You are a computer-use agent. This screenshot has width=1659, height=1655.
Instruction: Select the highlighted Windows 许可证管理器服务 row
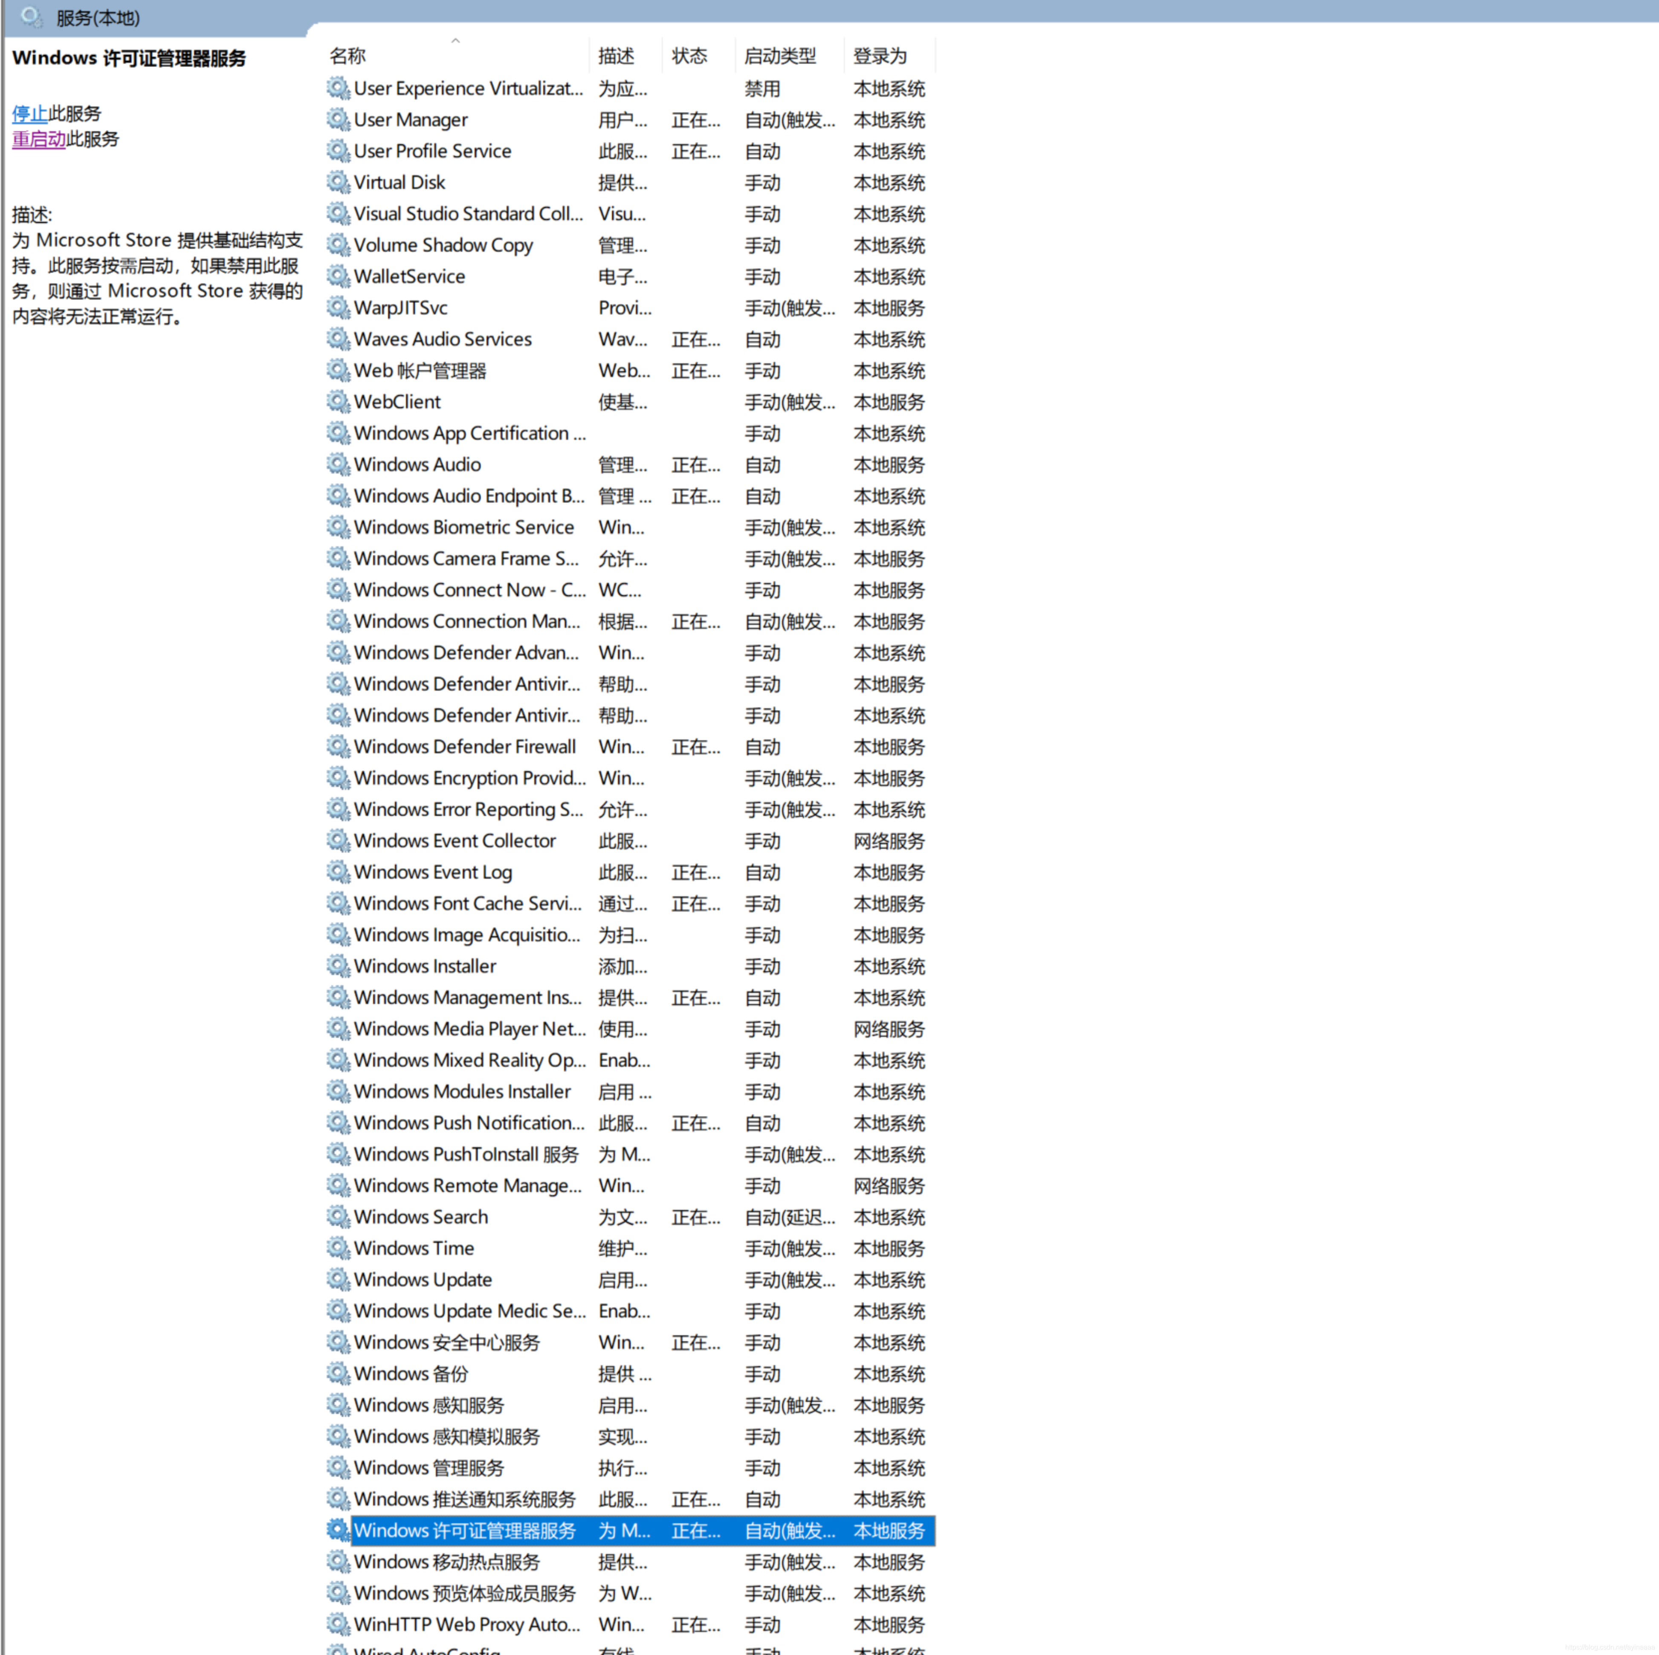tap(465, 1530)
